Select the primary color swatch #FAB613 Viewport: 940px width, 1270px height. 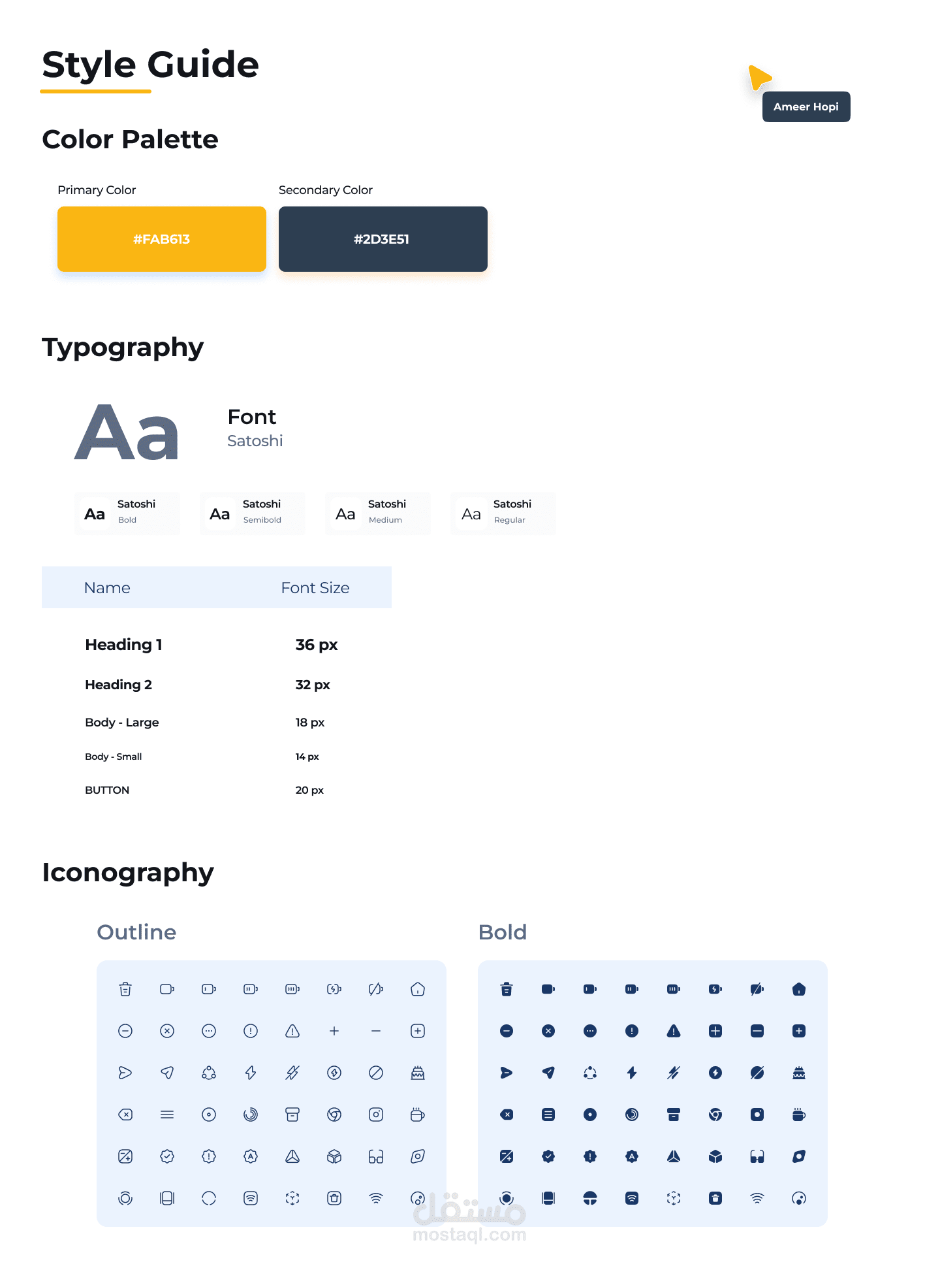[x=162, y=239]
